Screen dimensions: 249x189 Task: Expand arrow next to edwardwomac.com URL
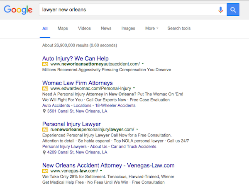coord(134,88)
